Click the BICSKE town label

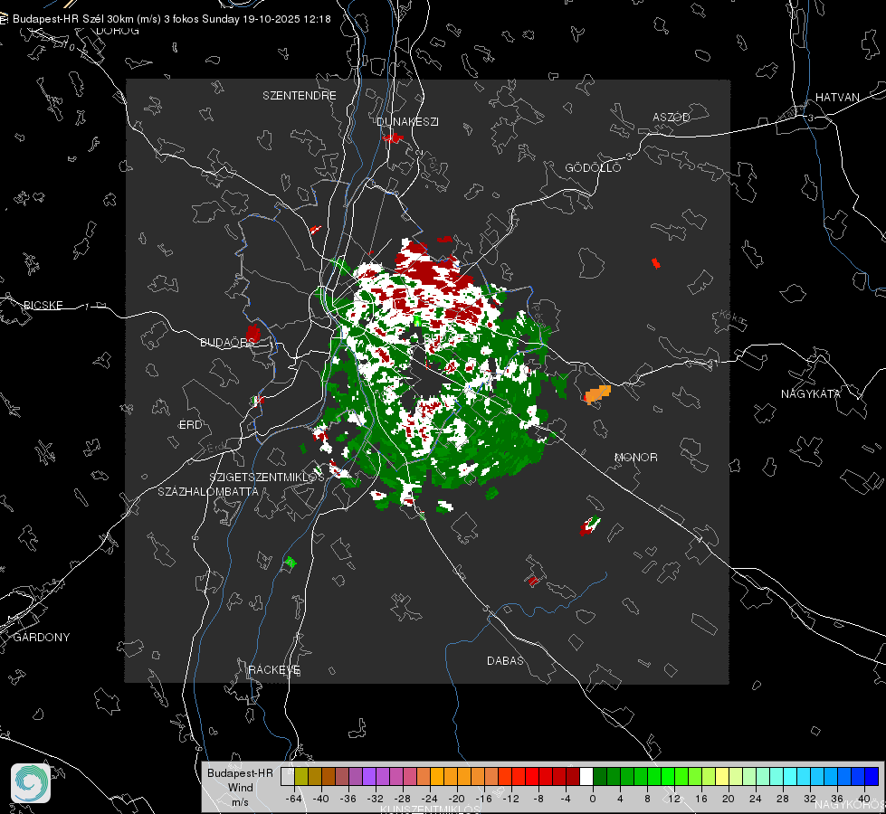click(43, 305)
